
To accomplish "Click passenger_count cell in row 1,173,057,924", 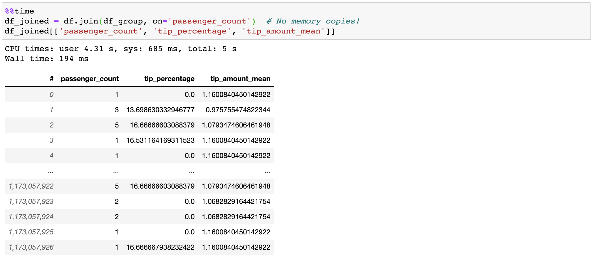I will [117, 217].
